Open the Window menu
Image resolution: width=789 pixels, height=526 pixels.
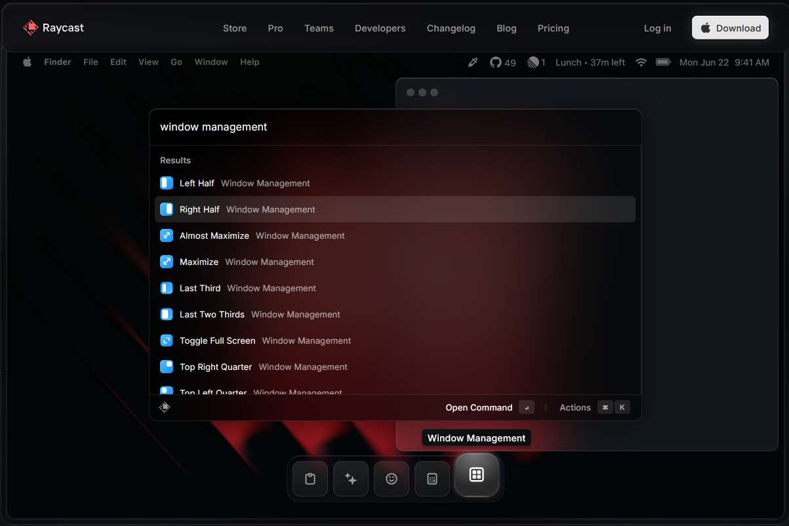click(211, 62)
